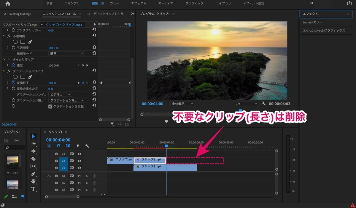Add a marker from timeline header
Screen dimensions: 356x208
[78, 146]
